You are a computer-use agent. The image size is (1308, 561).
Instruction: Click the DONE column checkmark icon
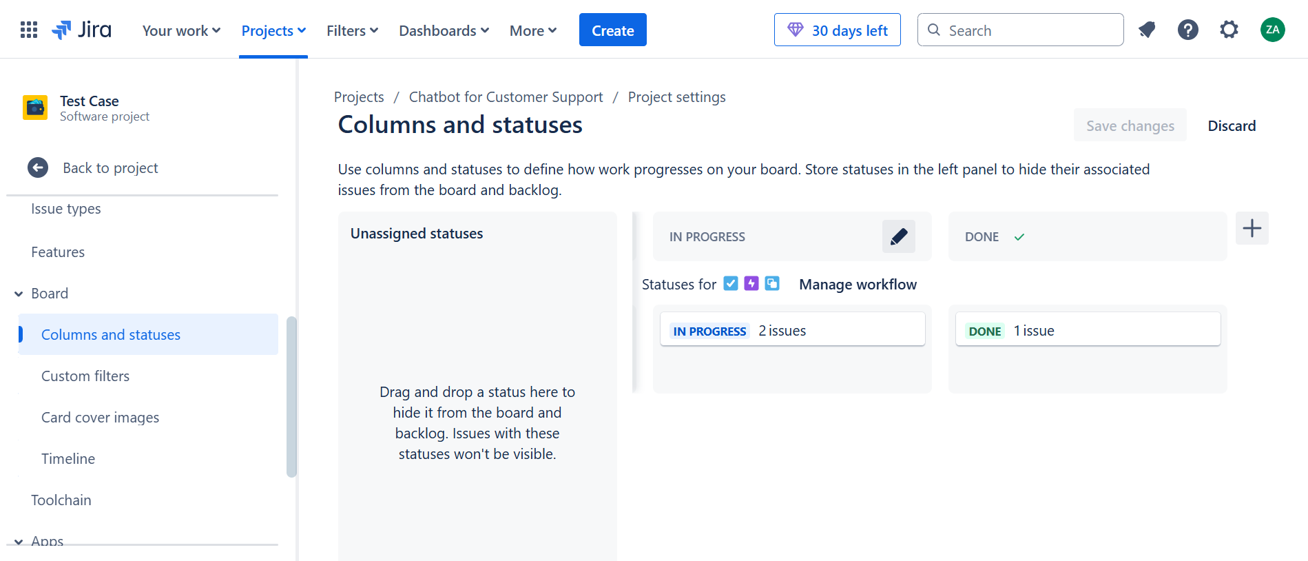point(1019,237)
